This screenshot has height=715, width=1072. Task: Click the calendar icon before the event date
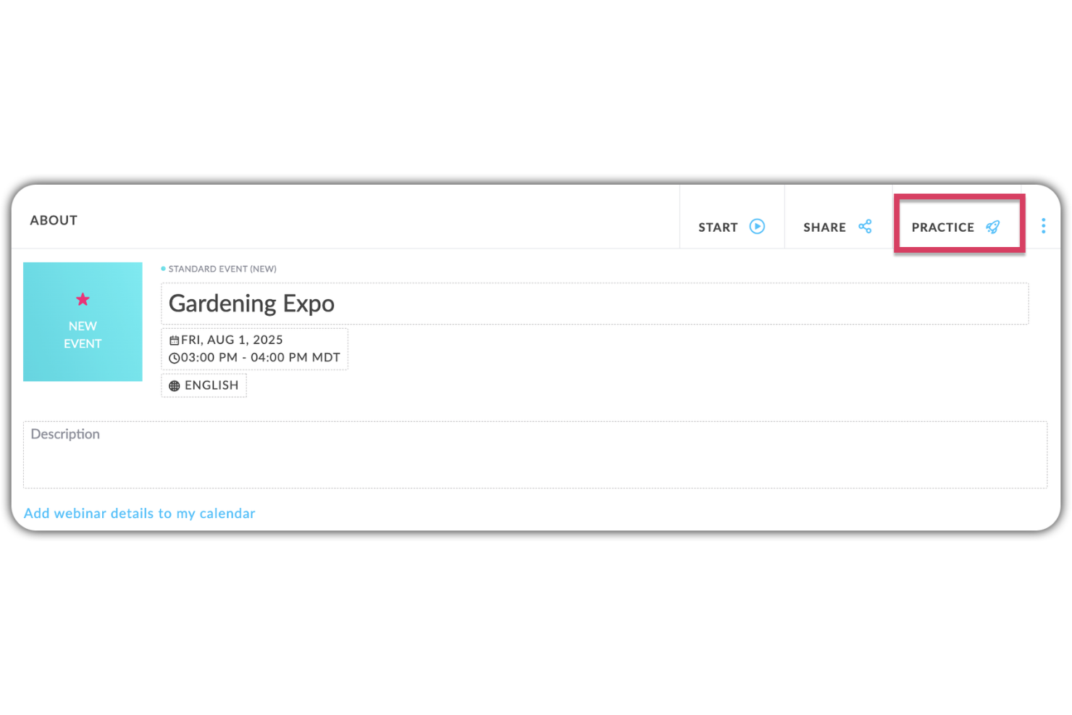pyautogui.click(x=174, y=339)
